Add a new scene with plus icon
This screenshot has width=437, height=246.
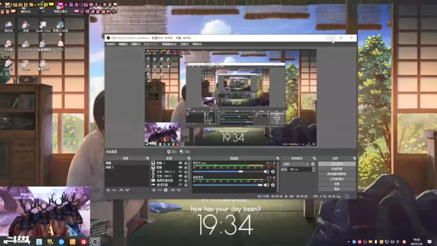(x=108, y=190)
